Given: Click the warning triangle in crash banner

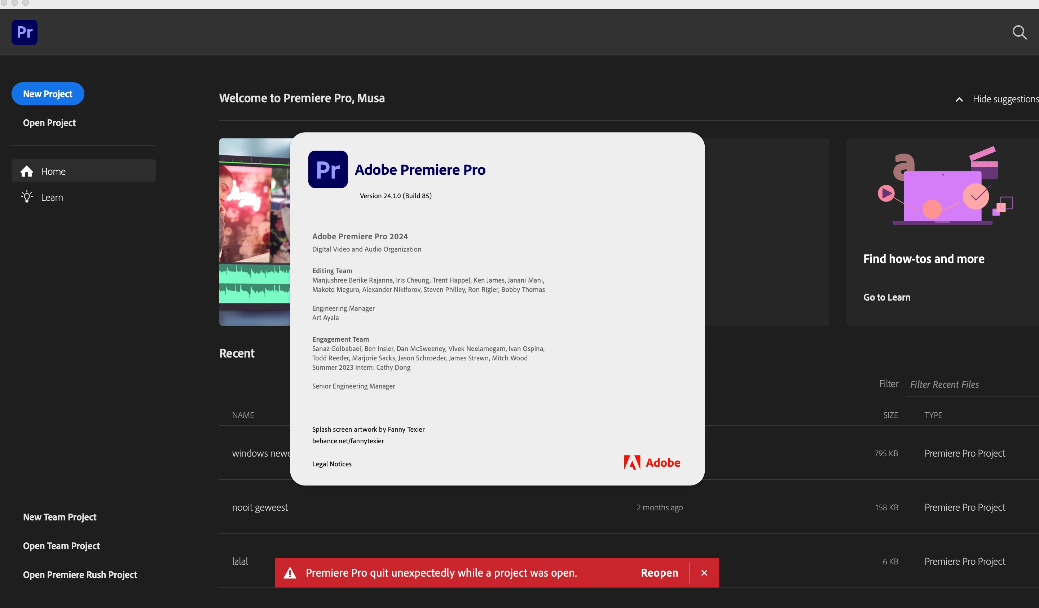Looking at the screenshot, I should coord(290,573).
